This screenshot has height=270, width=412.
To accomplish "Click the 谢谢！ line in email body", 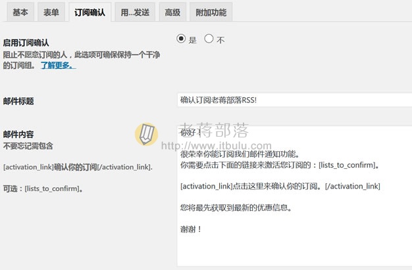I will coord(191,229).
